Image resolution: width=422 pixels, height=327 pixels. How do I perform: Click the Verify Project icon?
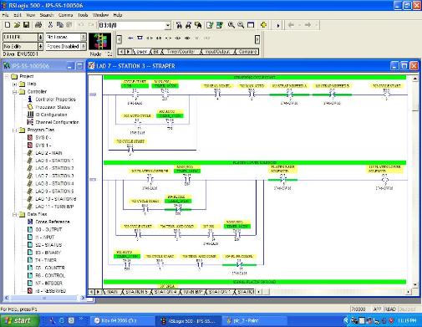[220, 25]
